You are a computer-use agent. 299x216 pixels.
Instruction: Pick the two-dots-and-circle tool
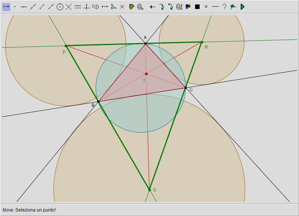tap(96, 7)
